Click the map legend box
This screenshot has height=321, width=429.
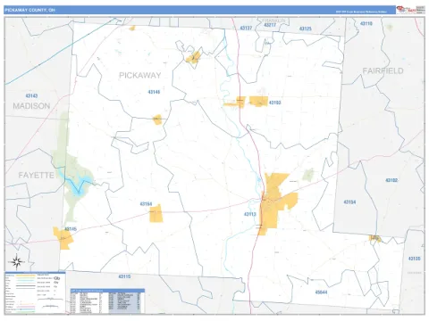(x=35, y=292)
